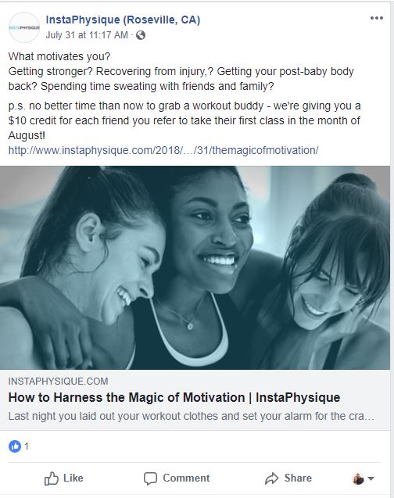This screenshot has height=498, width=394.
Task: Click the InstaPhysique profile picture
Action: click(x=24, y=27)
